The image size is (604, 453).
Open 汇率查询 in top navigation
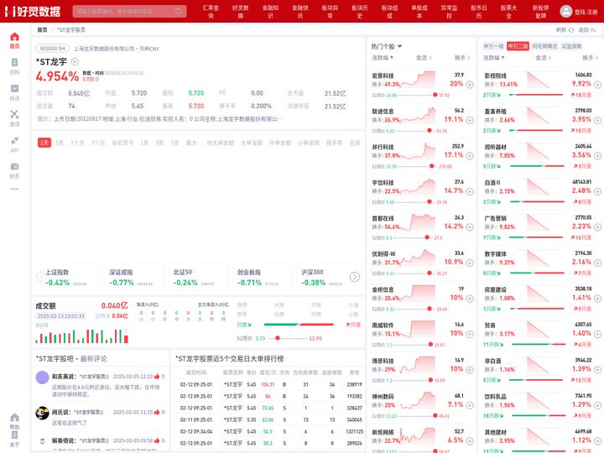[x=211, y=12]
